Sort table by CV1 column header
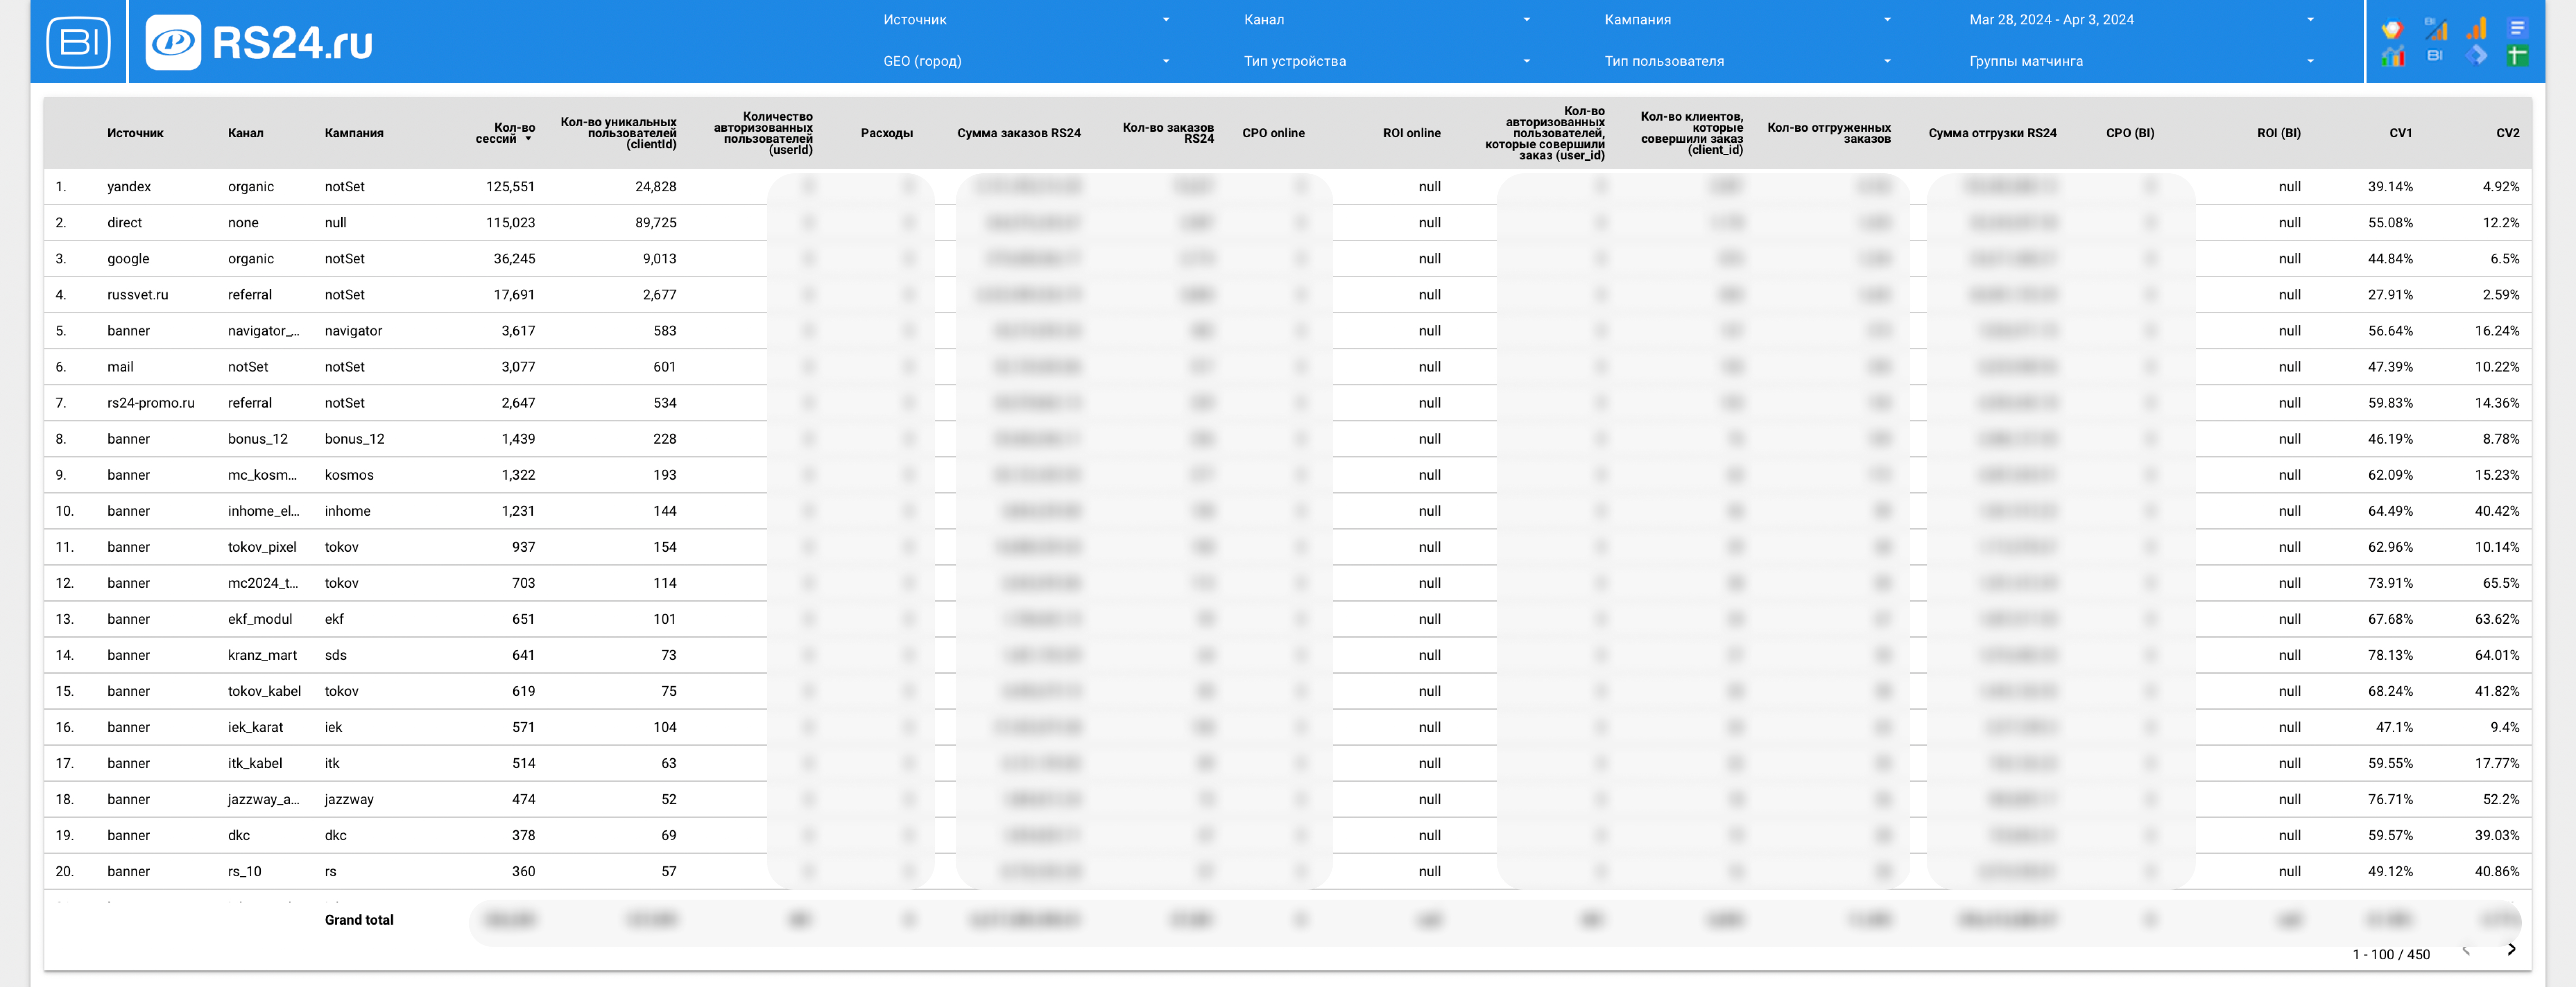Image resolution: width=2576 pixels, height=987 pixels. tap(2400, 133)
